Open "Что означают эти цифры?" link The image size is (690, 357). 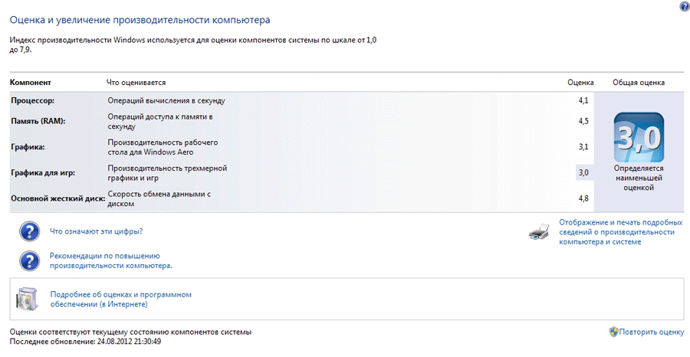point(96,231)
